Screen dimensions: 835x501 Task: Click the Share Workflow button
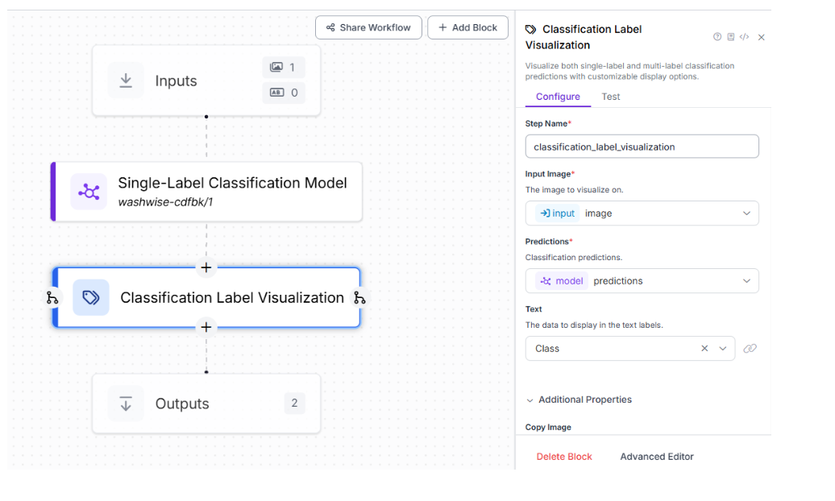[368, 27]
